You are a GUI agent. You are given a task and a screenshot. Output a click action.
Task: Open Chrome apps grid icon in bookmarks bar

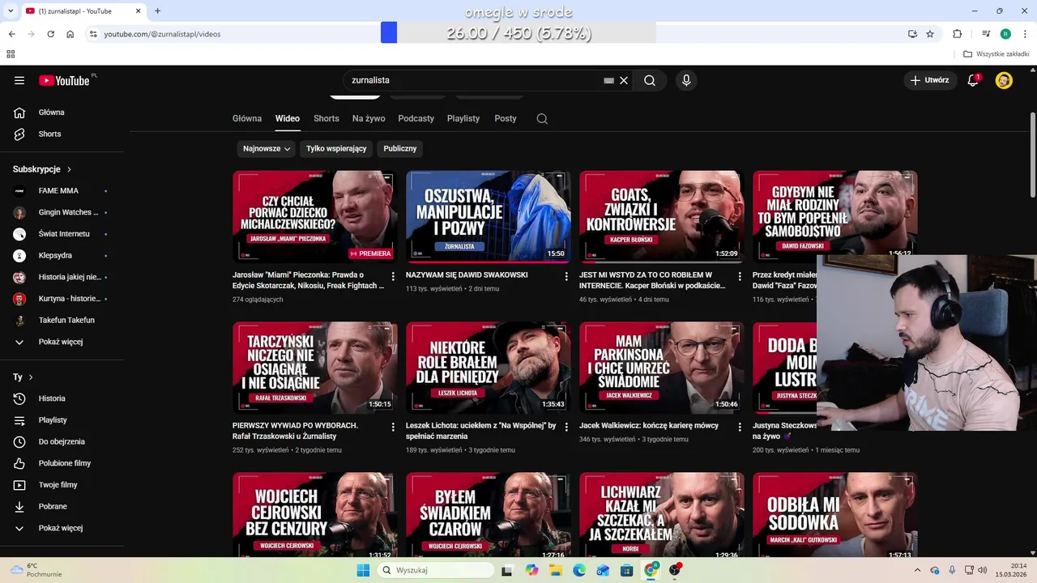[11, 54]
